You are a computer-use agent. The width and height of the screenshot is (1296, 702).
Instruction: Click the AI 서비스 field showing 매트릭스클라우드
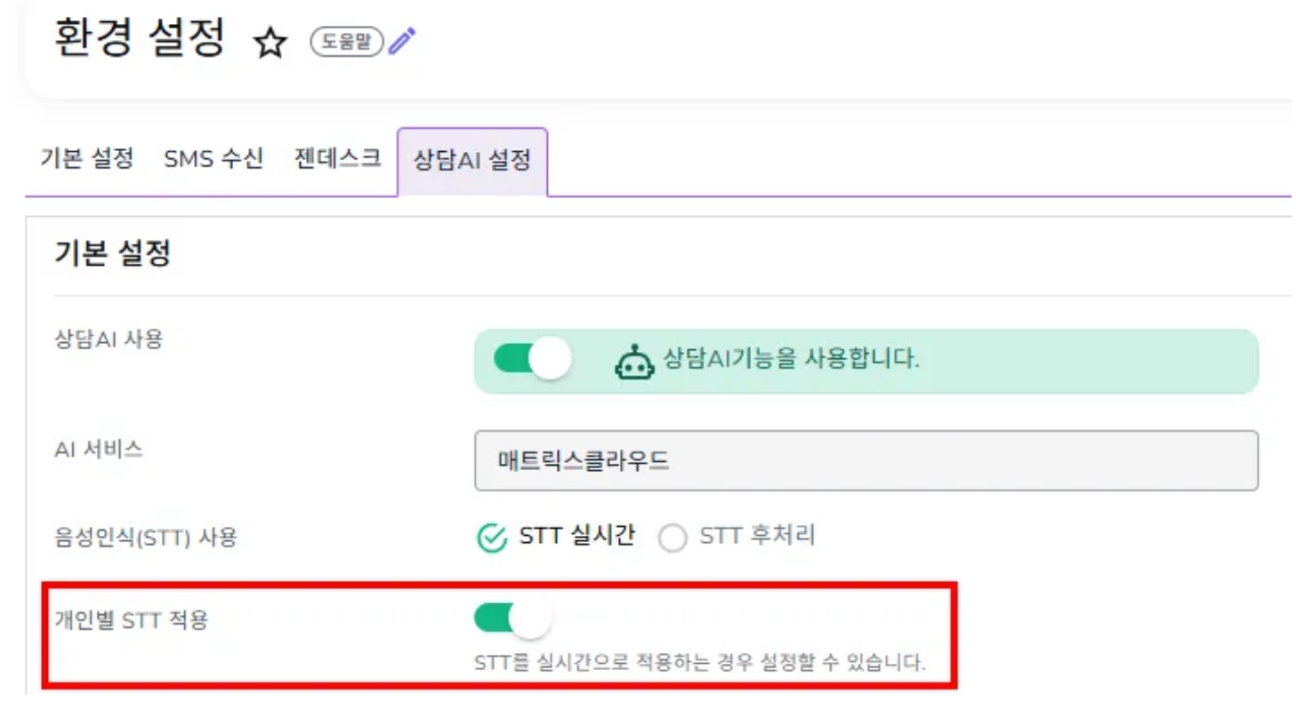tap(865, 461)
